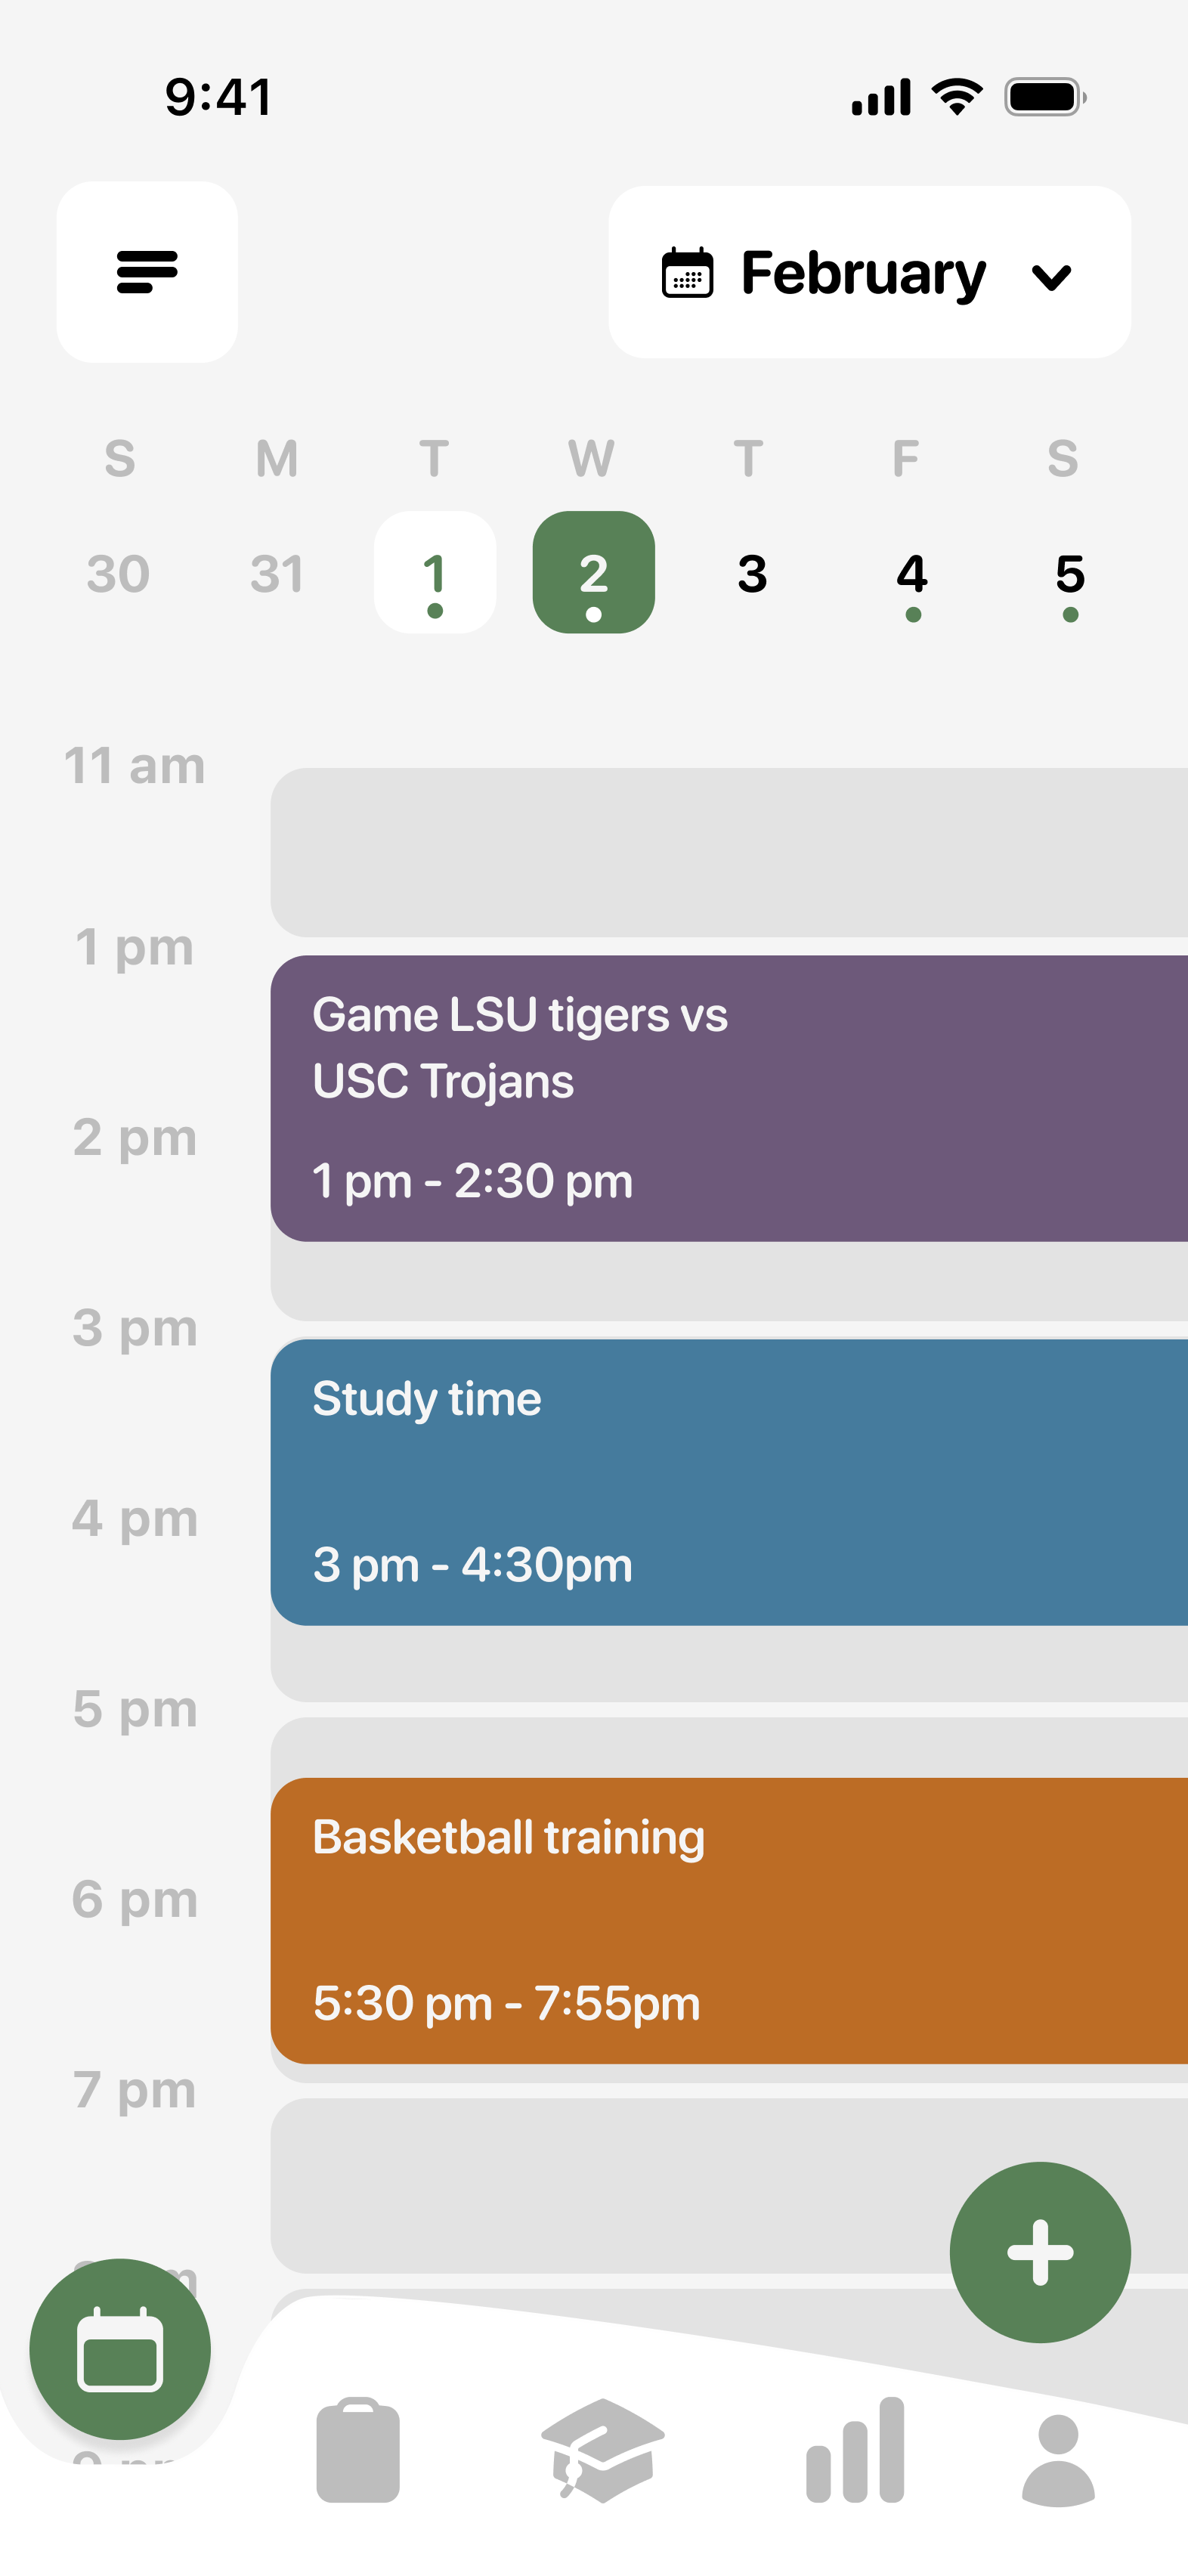The image size is (1188, 2576).
Task: Open the calendar tab in bottom bar
Action: pyautogui.click(x=120, y=2348)
